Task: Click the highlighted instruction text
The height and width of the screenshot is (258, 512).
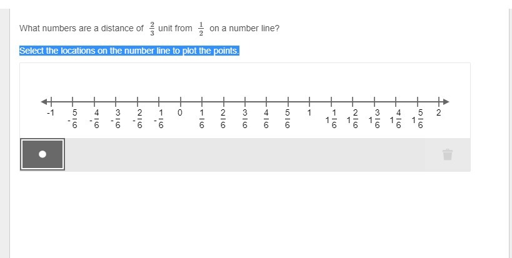Action: (x=129, y=51)
